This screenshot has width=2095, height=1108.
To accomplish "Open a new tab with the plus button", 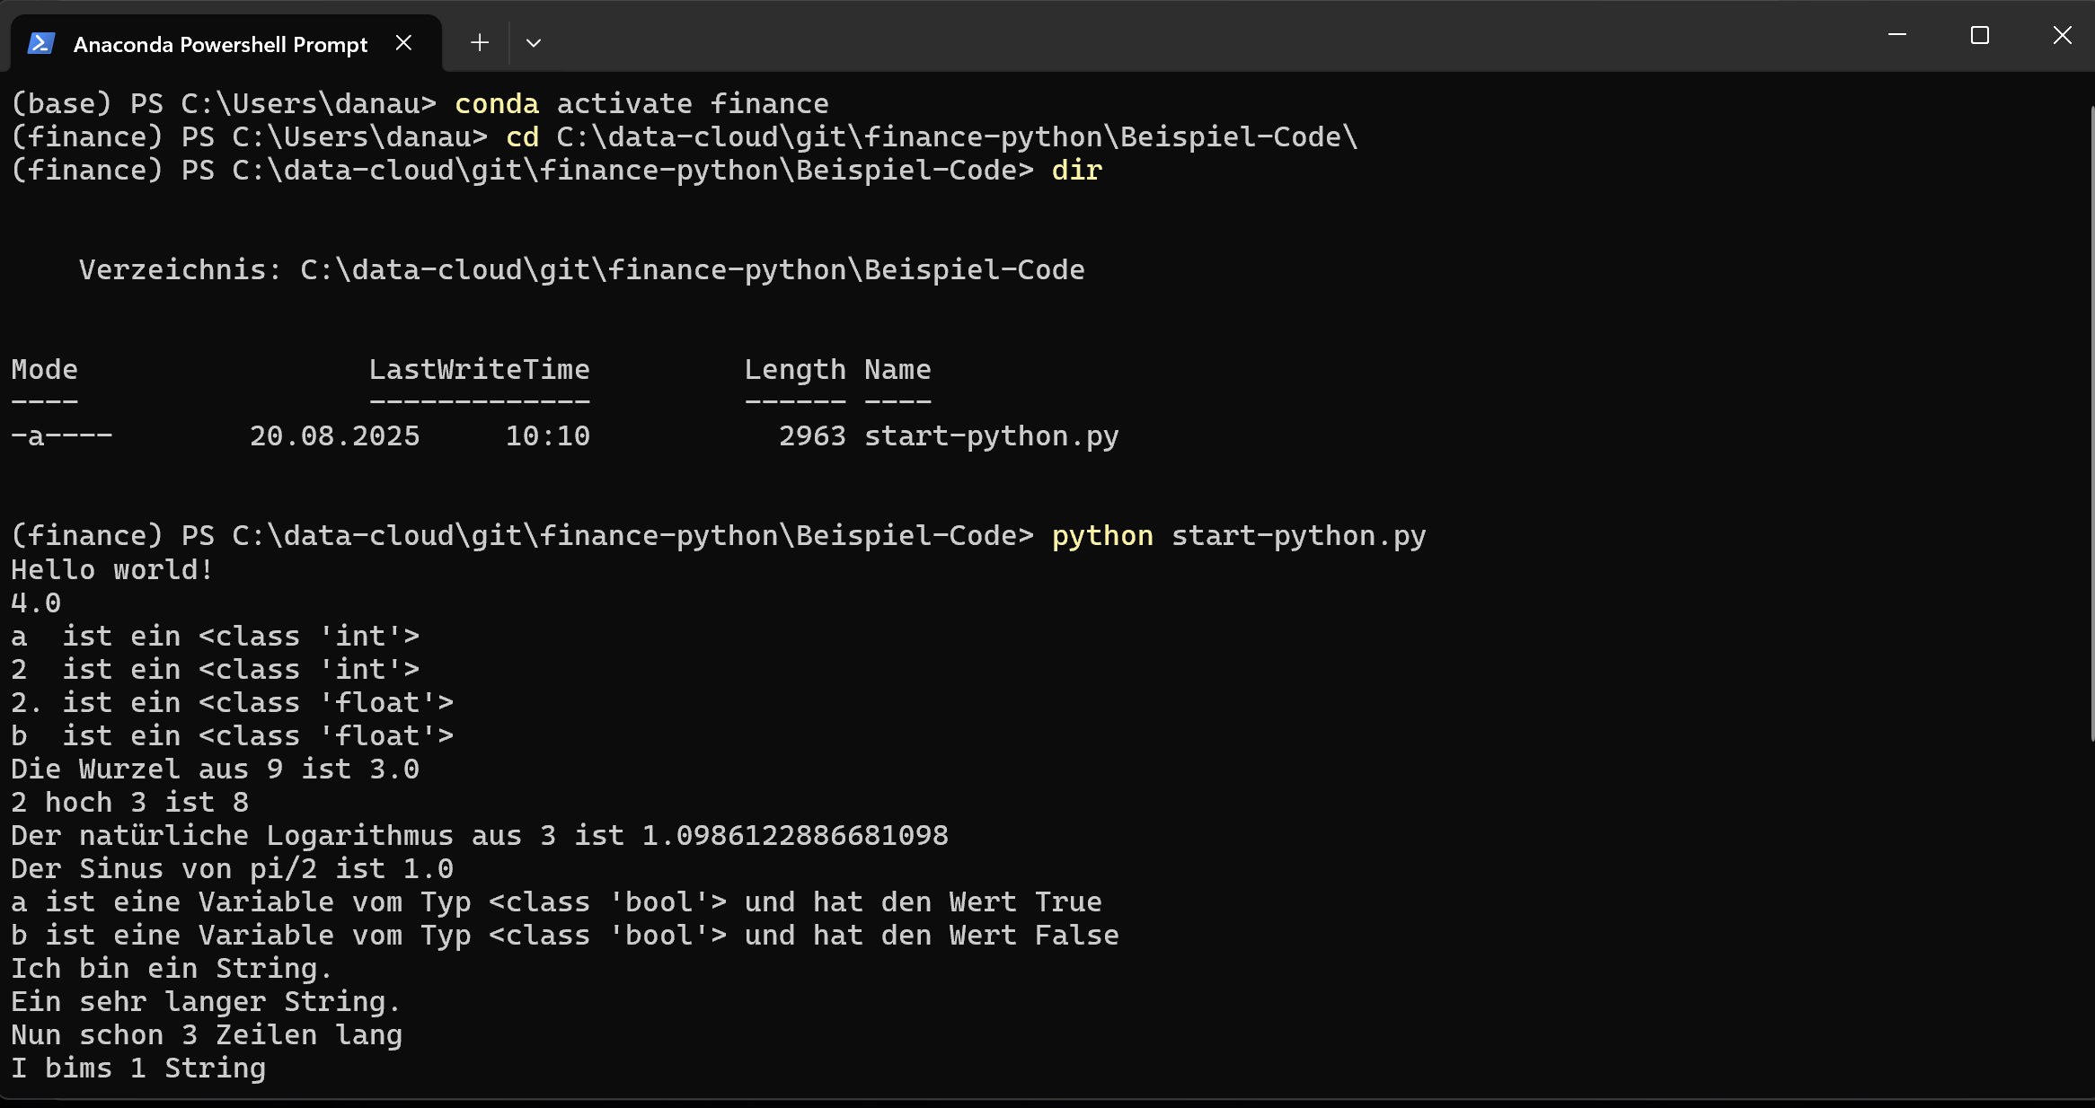I will pos(480,43).
